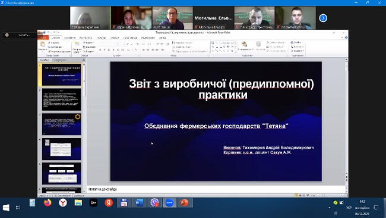
Task: Click the PowerPoint Help question mark icon
Action: 346,37
